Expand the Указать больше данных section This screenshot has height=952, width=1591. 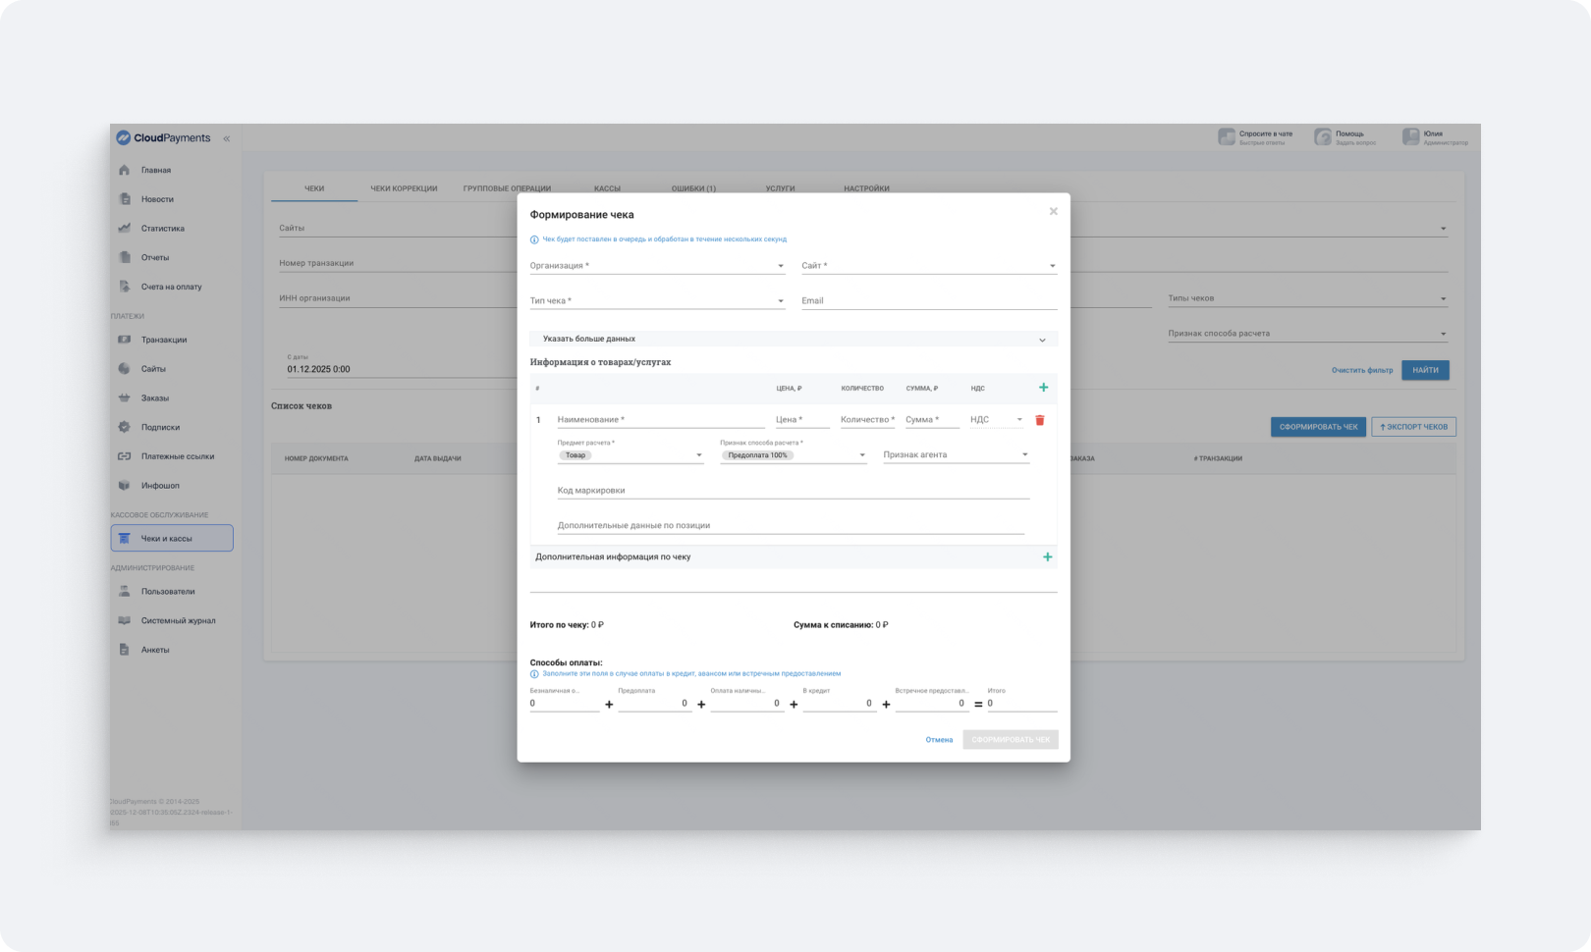794,340
